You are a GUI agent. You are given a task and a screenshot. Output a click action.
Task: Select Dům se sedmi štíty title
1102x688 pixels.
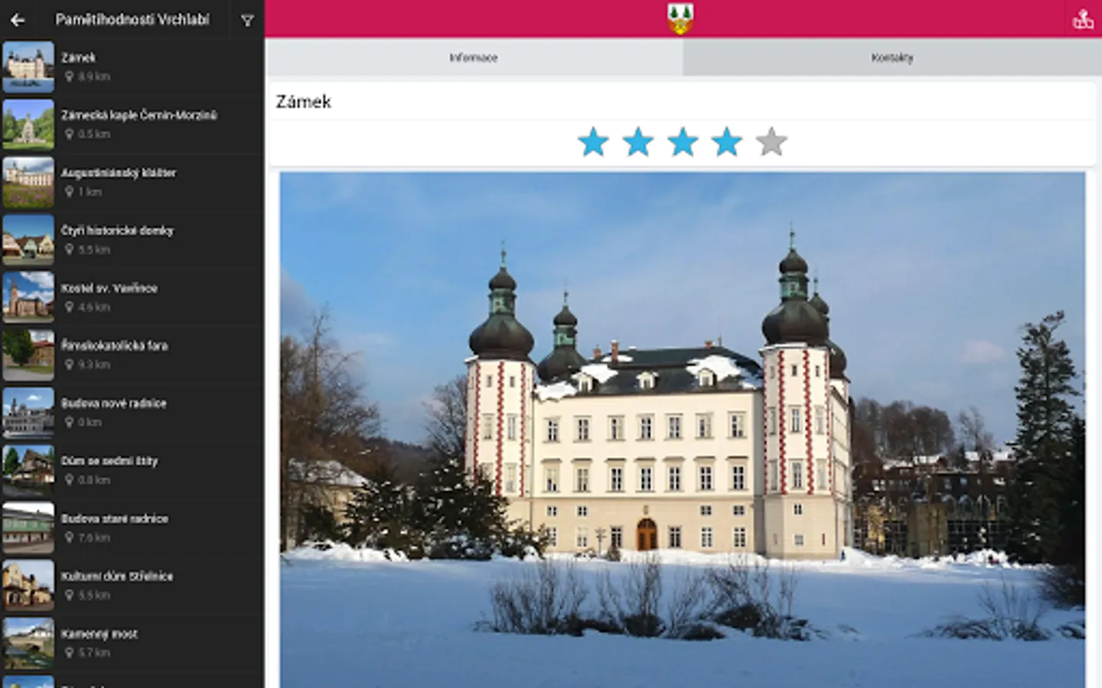point(109,461)
